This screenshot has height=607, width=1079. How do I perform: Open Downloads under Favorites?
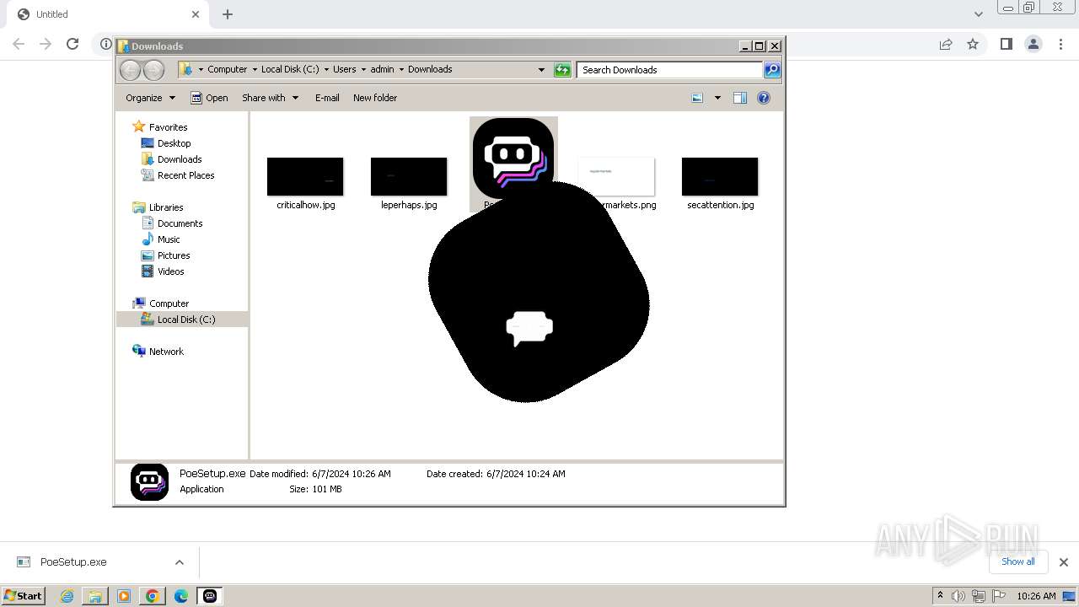pyautogui.click(x=180, y=159)
